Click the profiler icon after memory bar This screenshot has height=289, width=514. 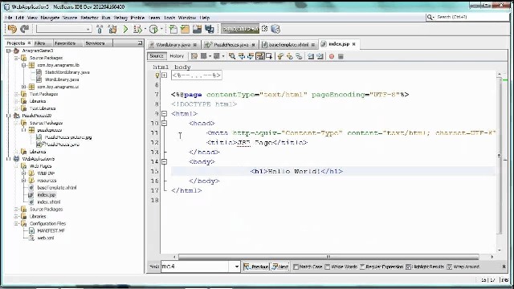point(275,29)
